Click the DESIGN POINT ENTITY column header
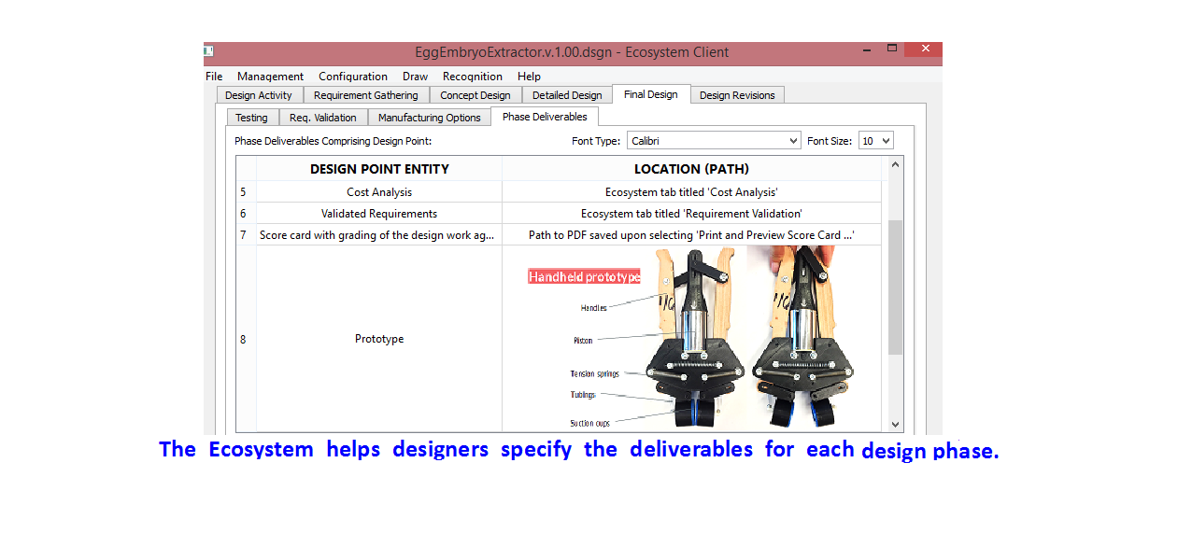The height and width of the screenshot is (533, 1192). pyautogui.click(x=379, y=169)
